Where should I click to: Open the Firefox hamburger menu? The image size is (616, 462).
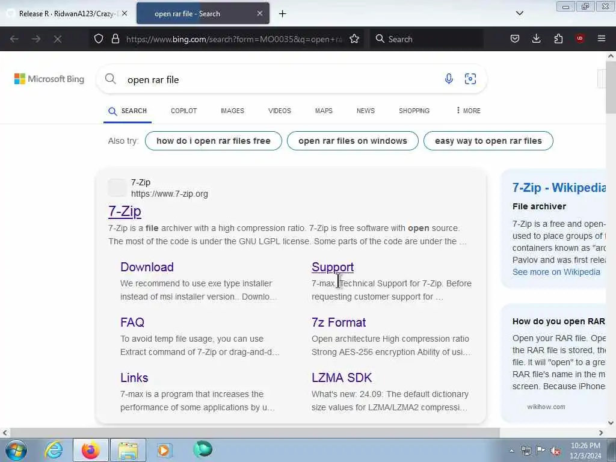pyautogui.click(x=602, y=38)
